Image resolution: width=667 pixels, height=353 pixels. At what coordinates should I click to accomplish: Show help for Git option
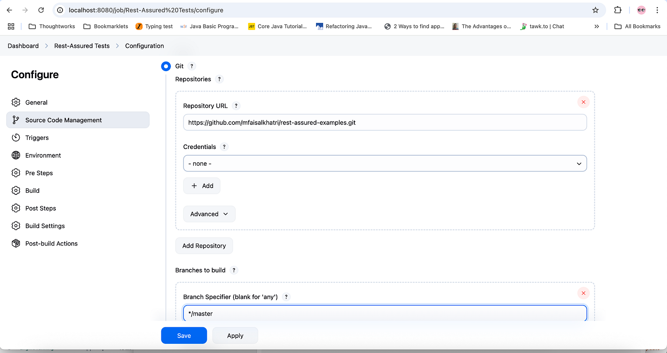click(192, 66)
